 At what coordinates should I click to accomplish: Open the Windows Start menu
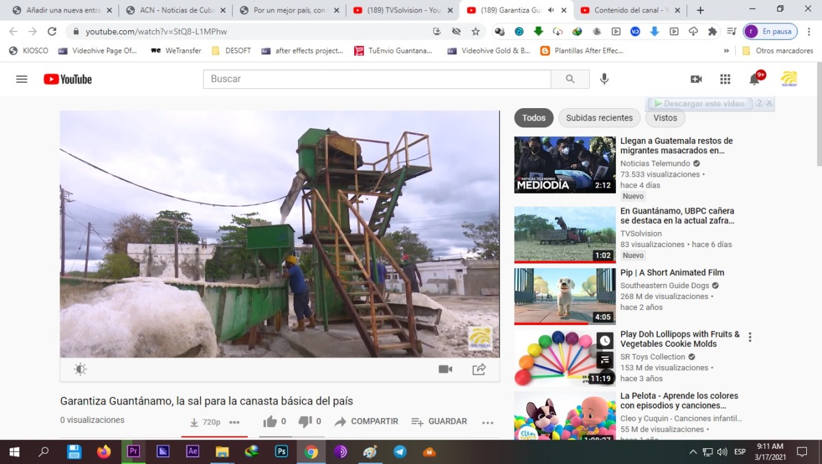pos(14,452)
